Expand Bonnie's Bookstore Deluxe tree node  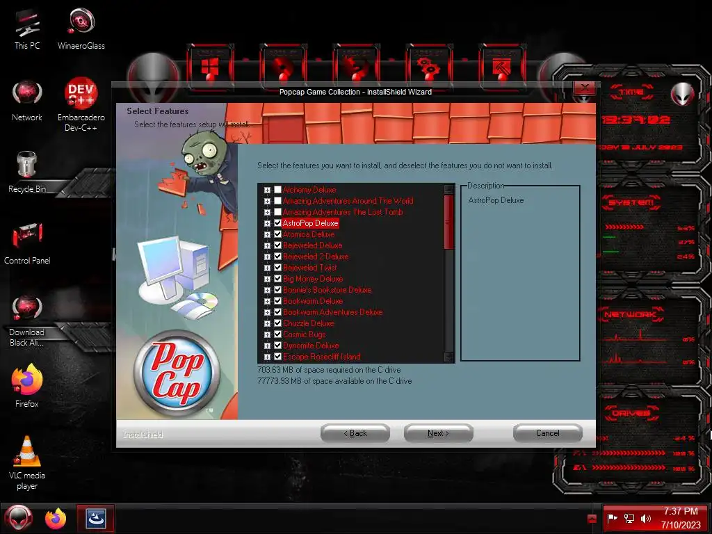267,290
